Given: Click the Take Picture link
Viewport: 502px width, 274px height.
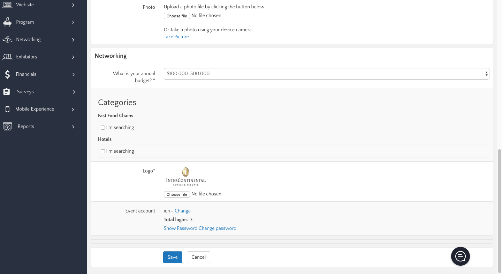Looking at the screenshot, I should pos(176,37).
